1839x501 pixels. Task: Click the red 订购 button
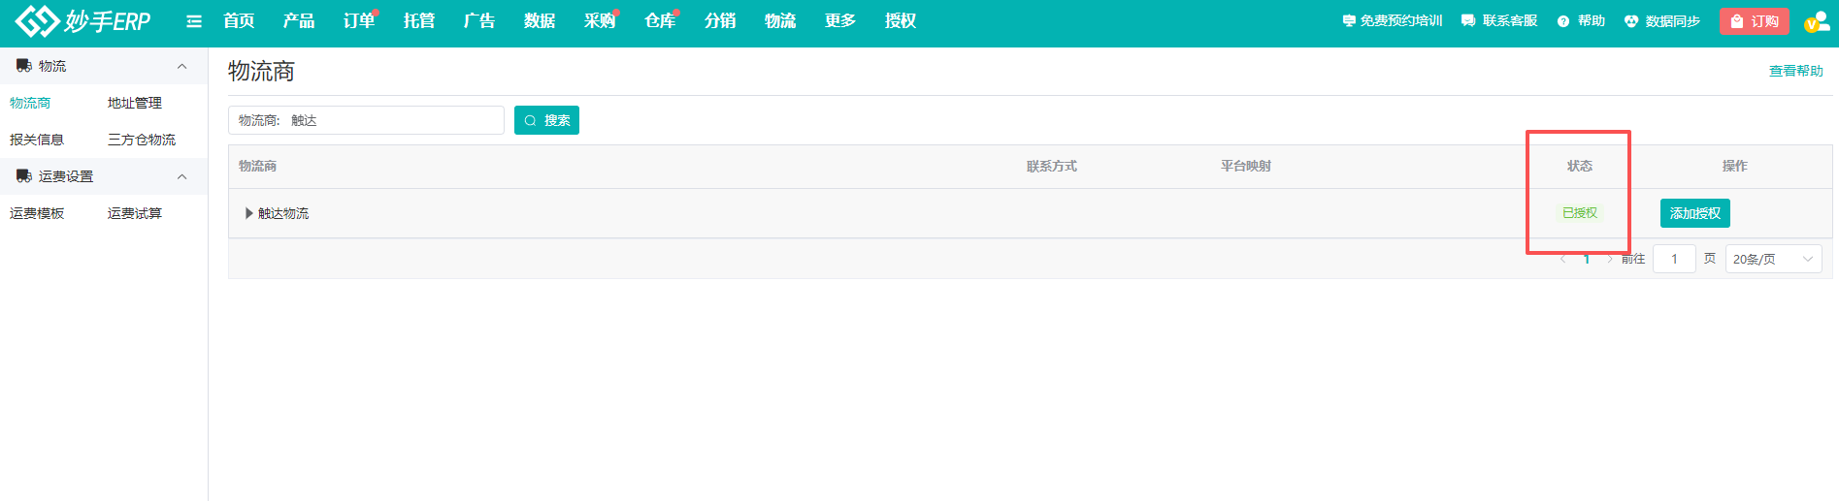click(x=1755, y=21)
